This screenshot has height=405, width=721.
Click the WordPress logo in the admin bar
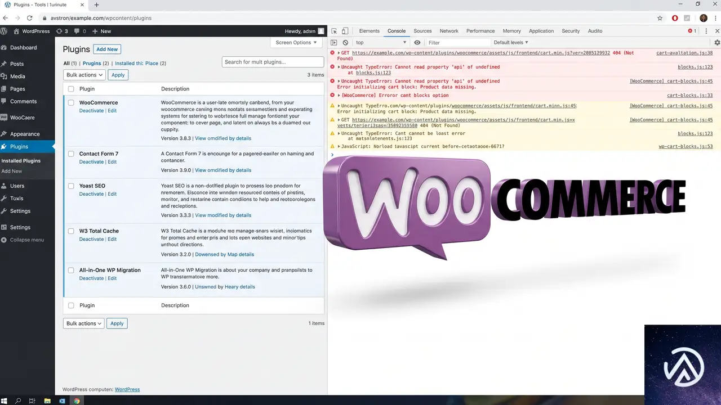4,31
